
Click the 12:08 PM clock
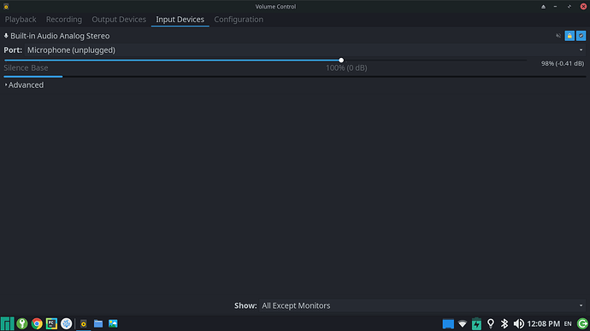pos(543,323)
